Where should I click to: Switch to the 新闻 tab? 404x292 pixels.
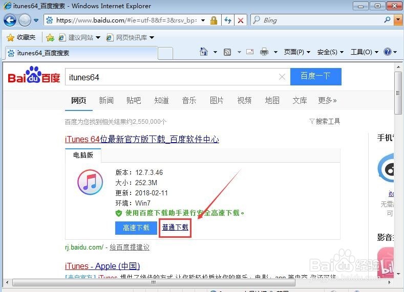(106, 100)
